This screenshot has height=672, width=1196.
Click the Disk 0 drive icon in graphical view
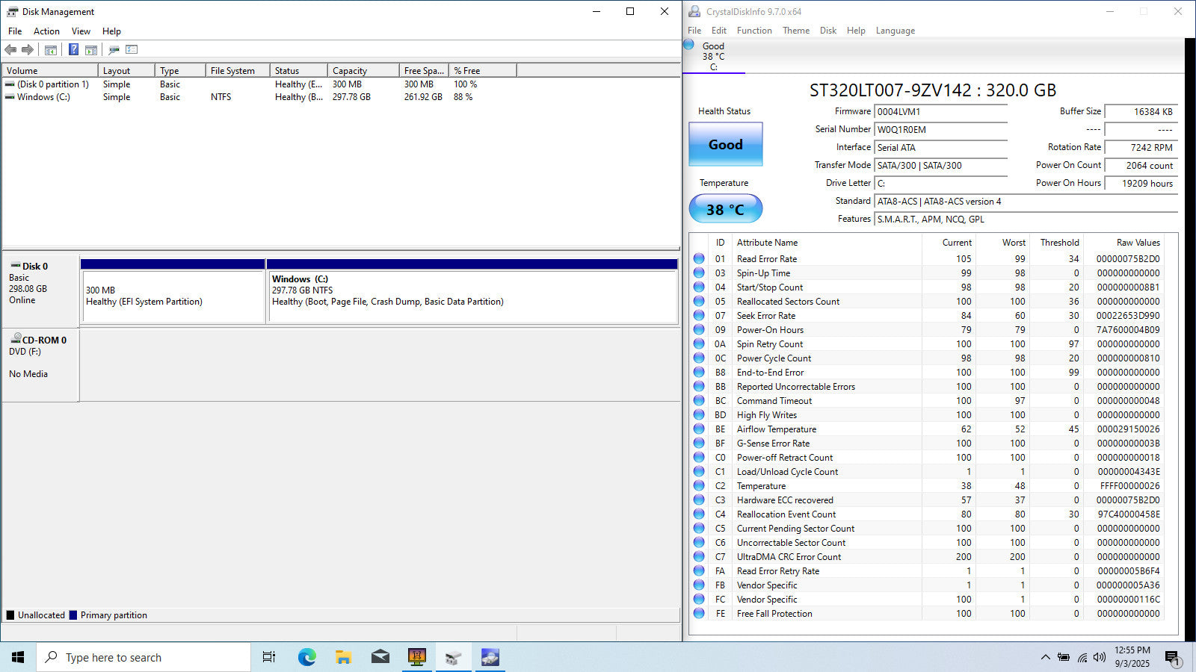15,266
